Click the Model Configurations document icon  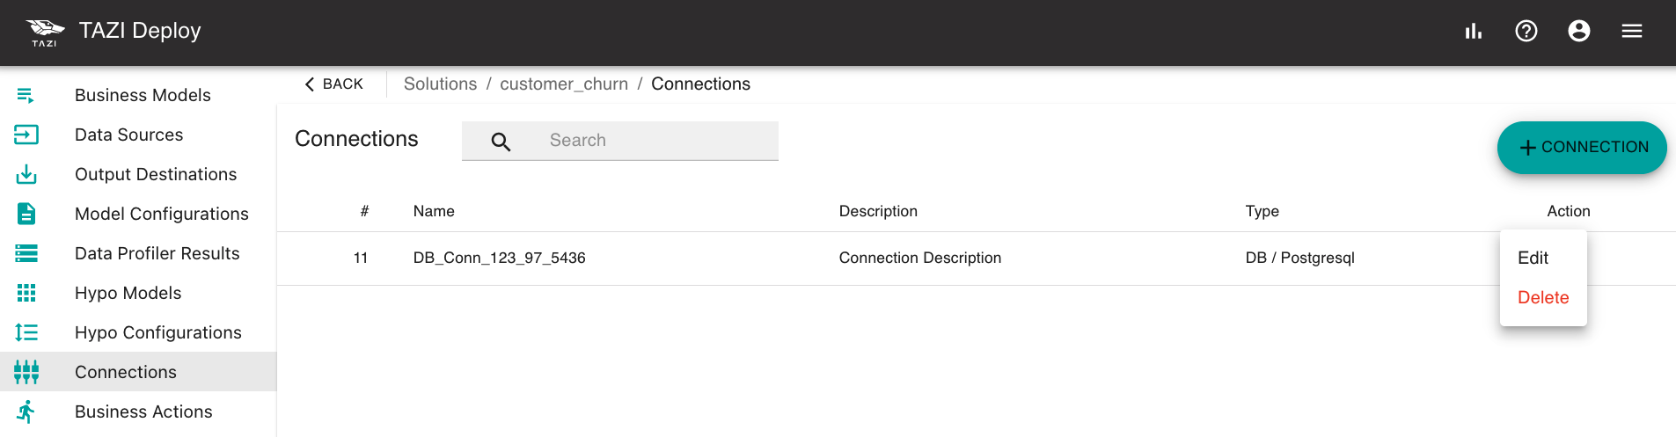click(26, 214)
